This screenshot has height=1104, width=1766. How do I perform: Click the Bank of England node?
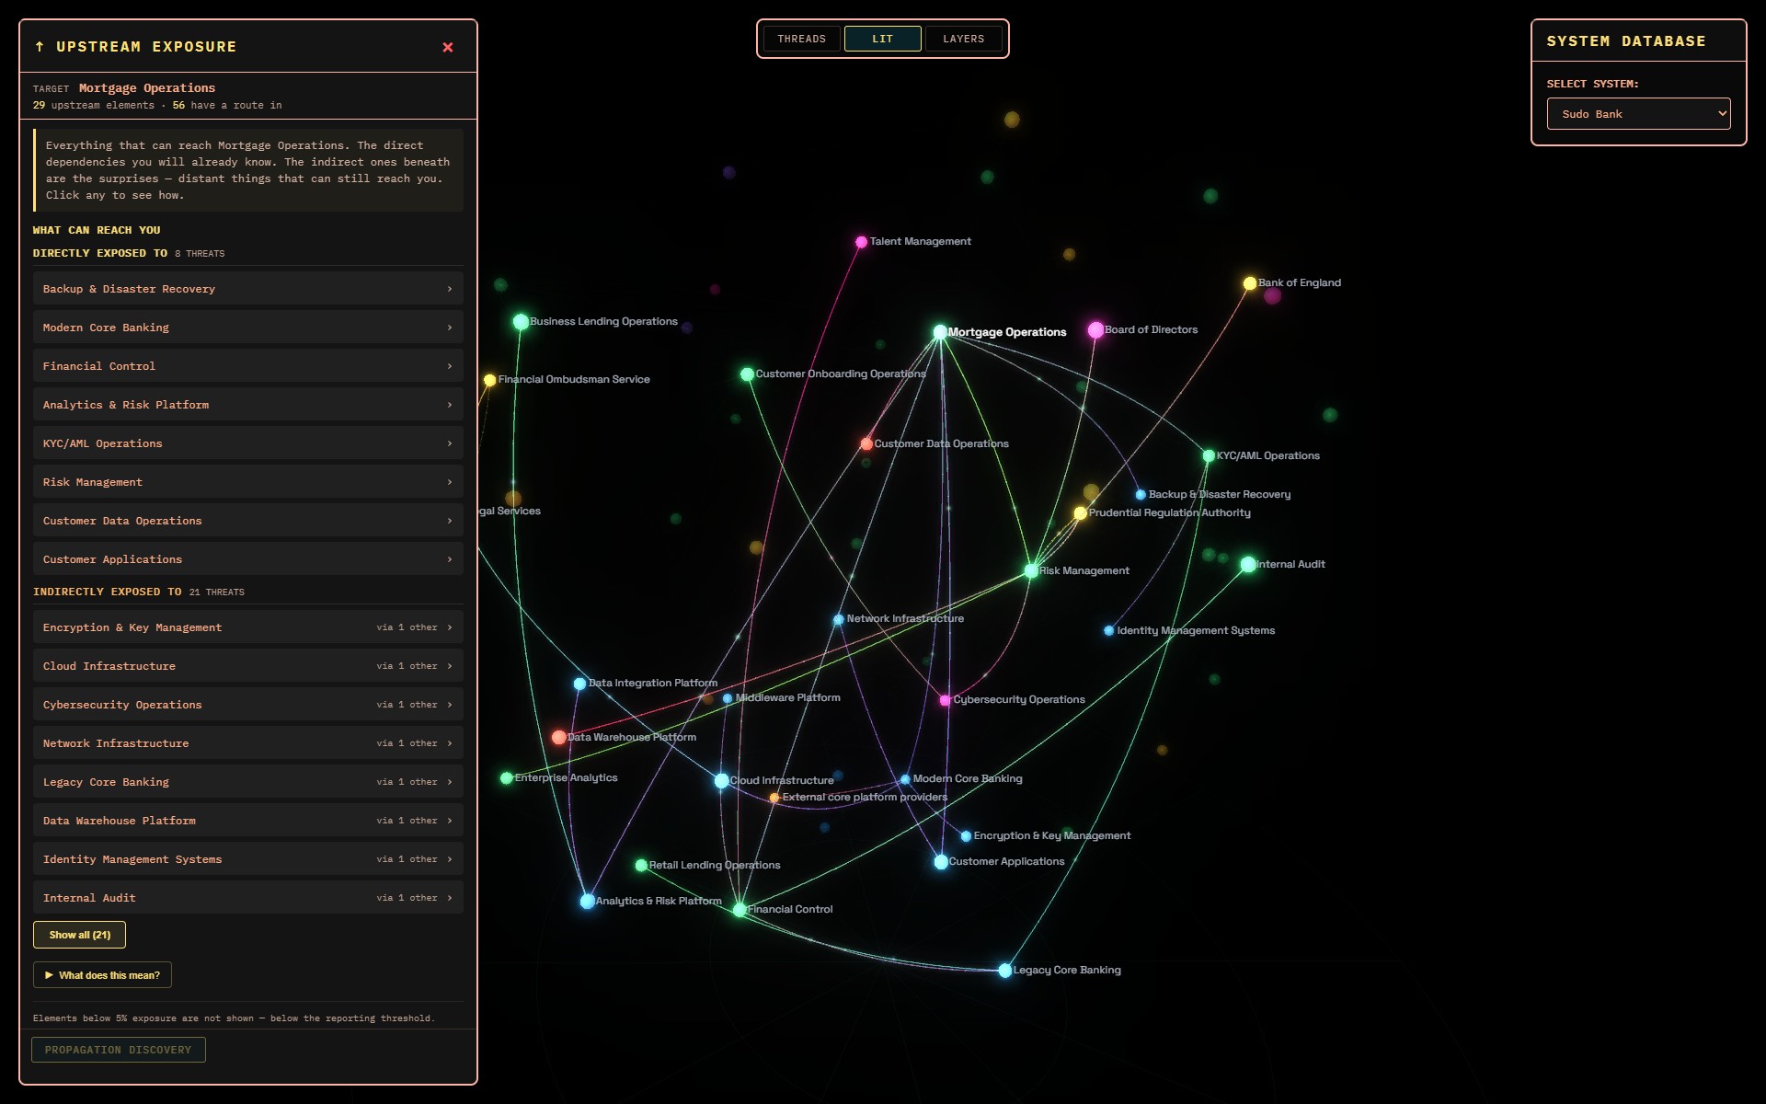click(1250, 283)
